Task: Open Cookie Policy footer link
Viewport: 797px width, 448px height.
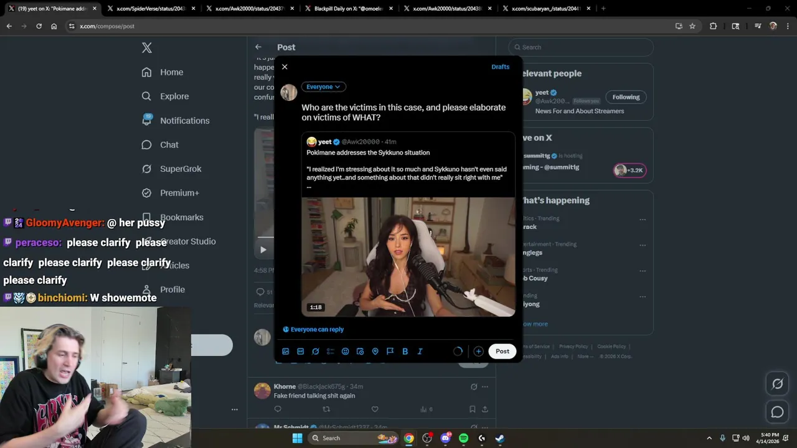Action: click(611, 347)
